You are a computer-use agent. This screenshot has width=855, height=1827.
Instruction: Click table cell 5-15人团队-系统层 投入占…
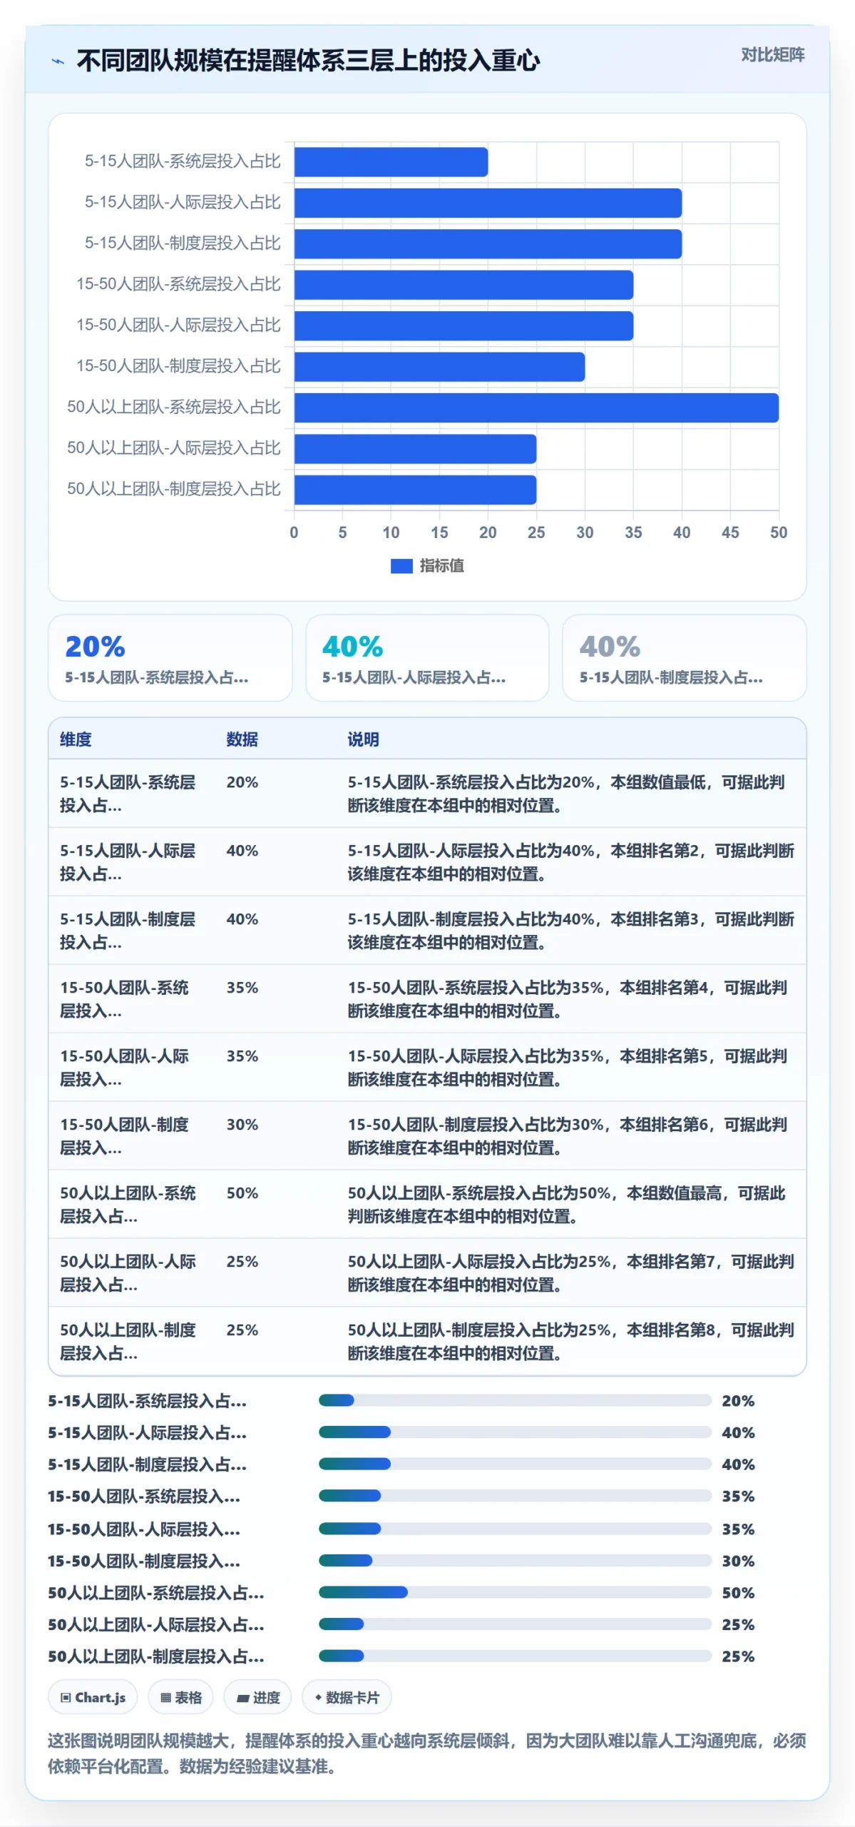[x=128, y=794]
